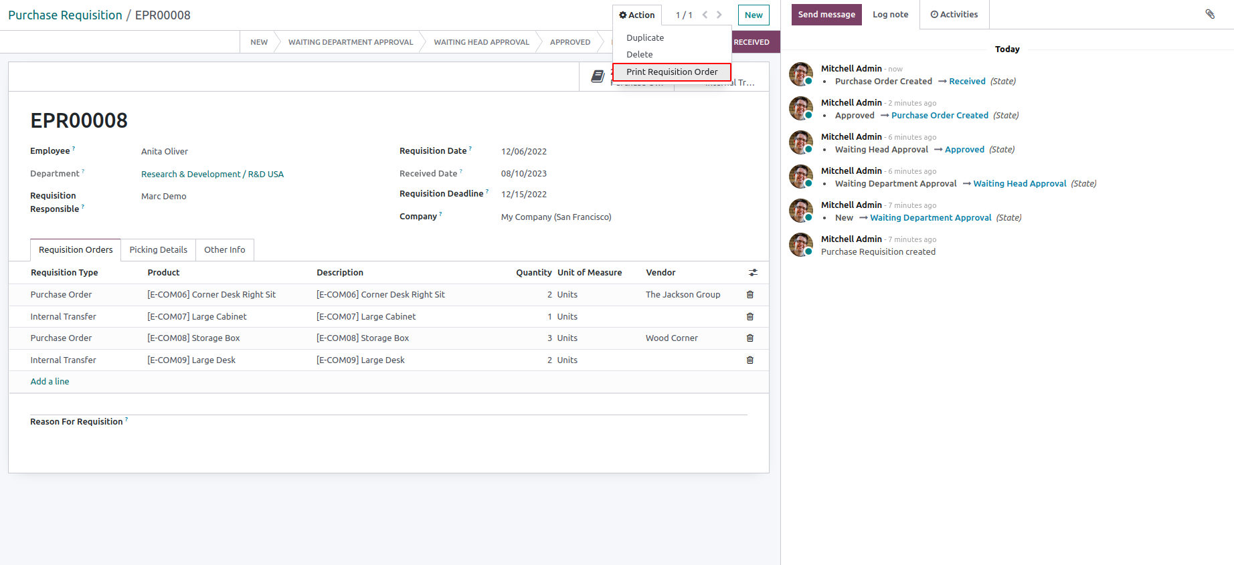Click product [E-COM06] Corner Desk Right Sit
1234x565 pixels.
click(x=211, y=295)
